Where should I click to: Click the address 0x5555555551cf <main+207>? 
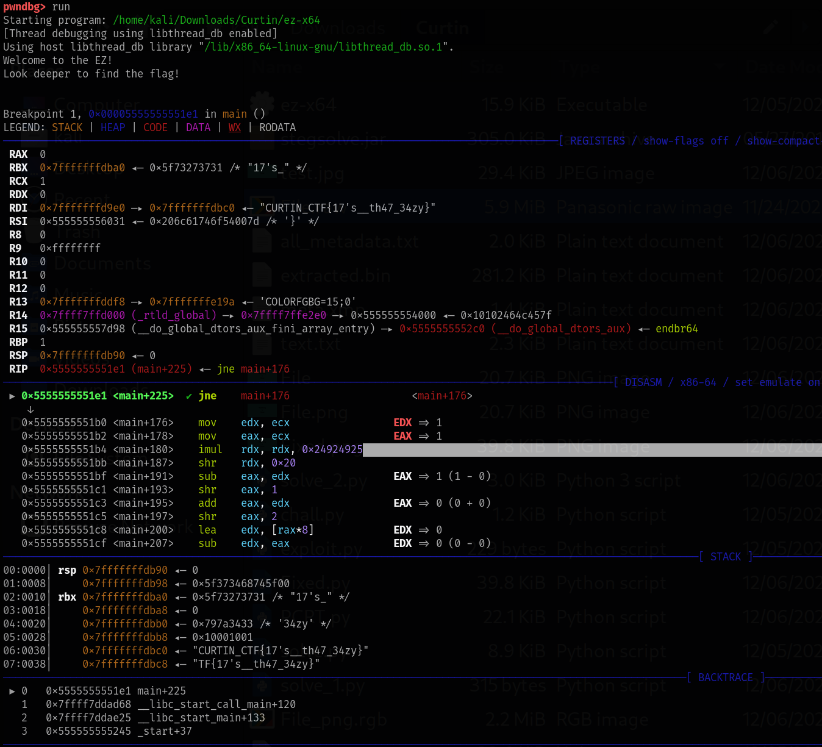tap(98, 543)
